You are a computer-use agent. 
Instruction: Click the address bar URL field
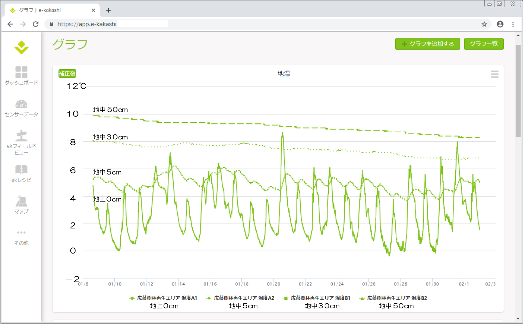[x=267, y=24]
